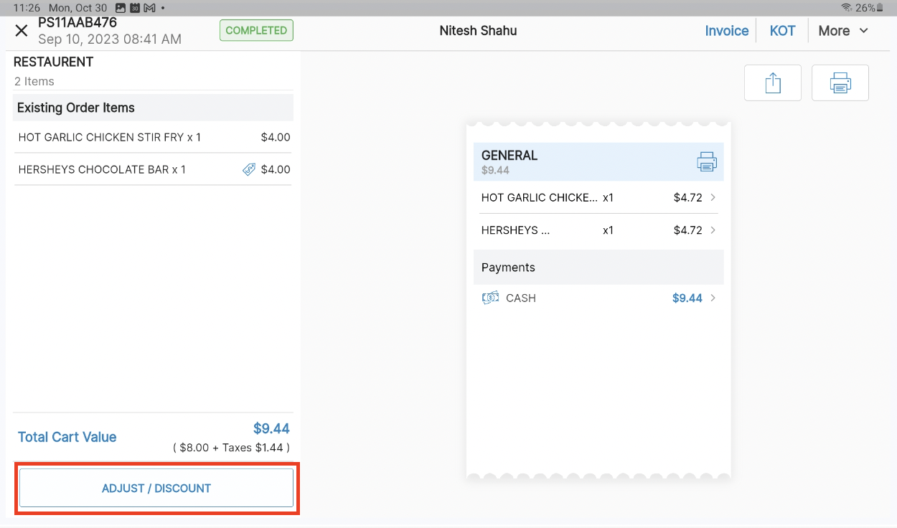Expand the CASH payment chevron
Image resolution: width=897 pixels, height=528 pixels.
pos(713,298)
